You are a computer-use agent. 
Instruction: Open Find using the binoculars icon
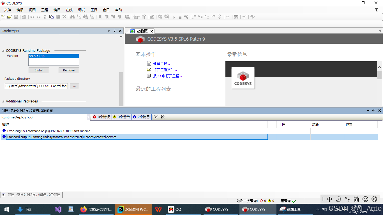coord(72,17)
